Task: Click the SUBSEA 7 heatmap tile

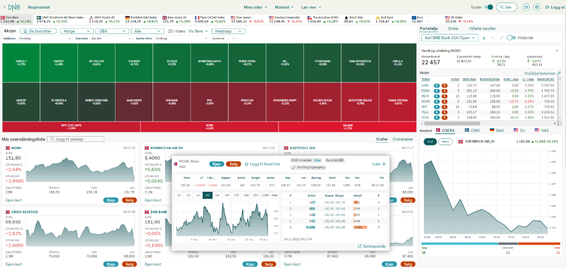Action: (x=21, y=63)
